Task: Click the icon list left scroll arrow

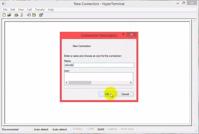Action: (66, 83)
